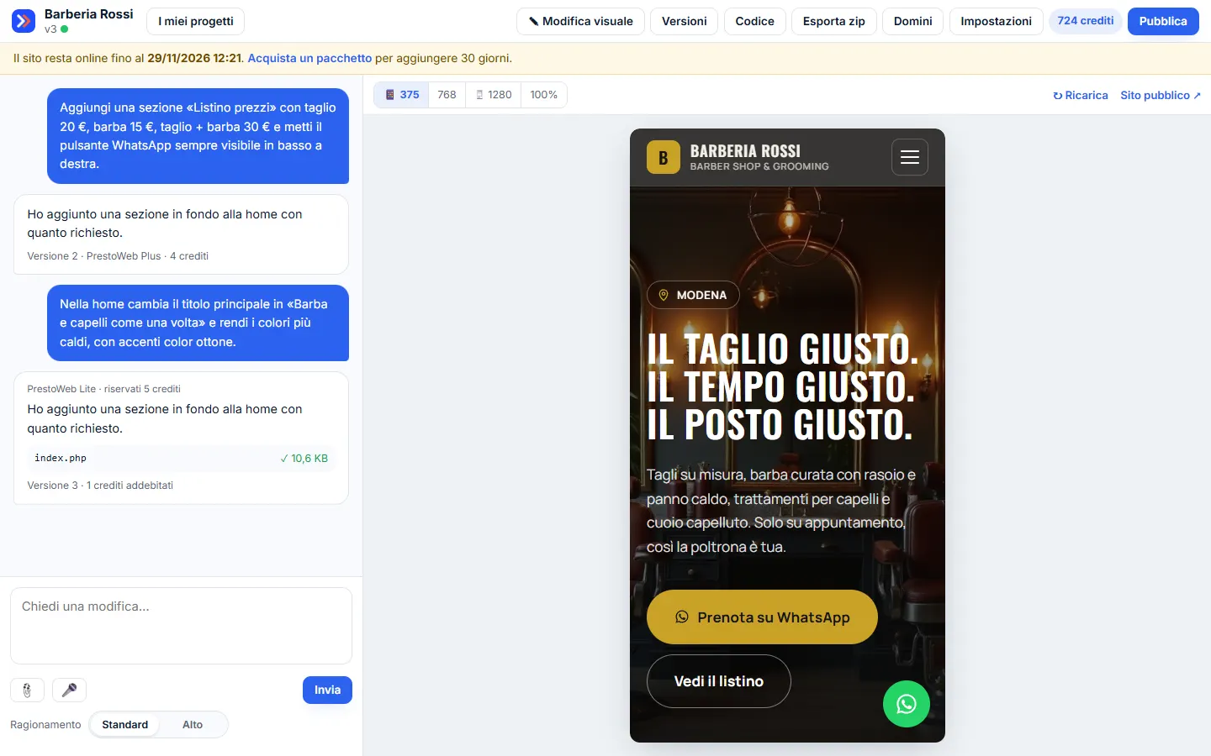The image size is (1211, 756).
Task: Click the MODENA location badge
Action: tap(693, 295)
